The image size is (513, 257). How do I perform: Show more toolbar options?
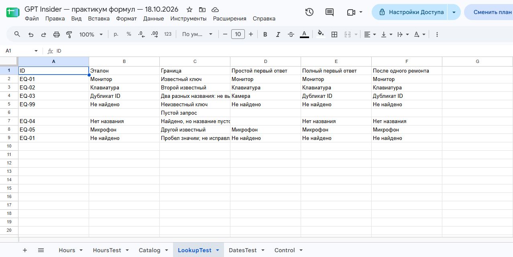(437, 34)
